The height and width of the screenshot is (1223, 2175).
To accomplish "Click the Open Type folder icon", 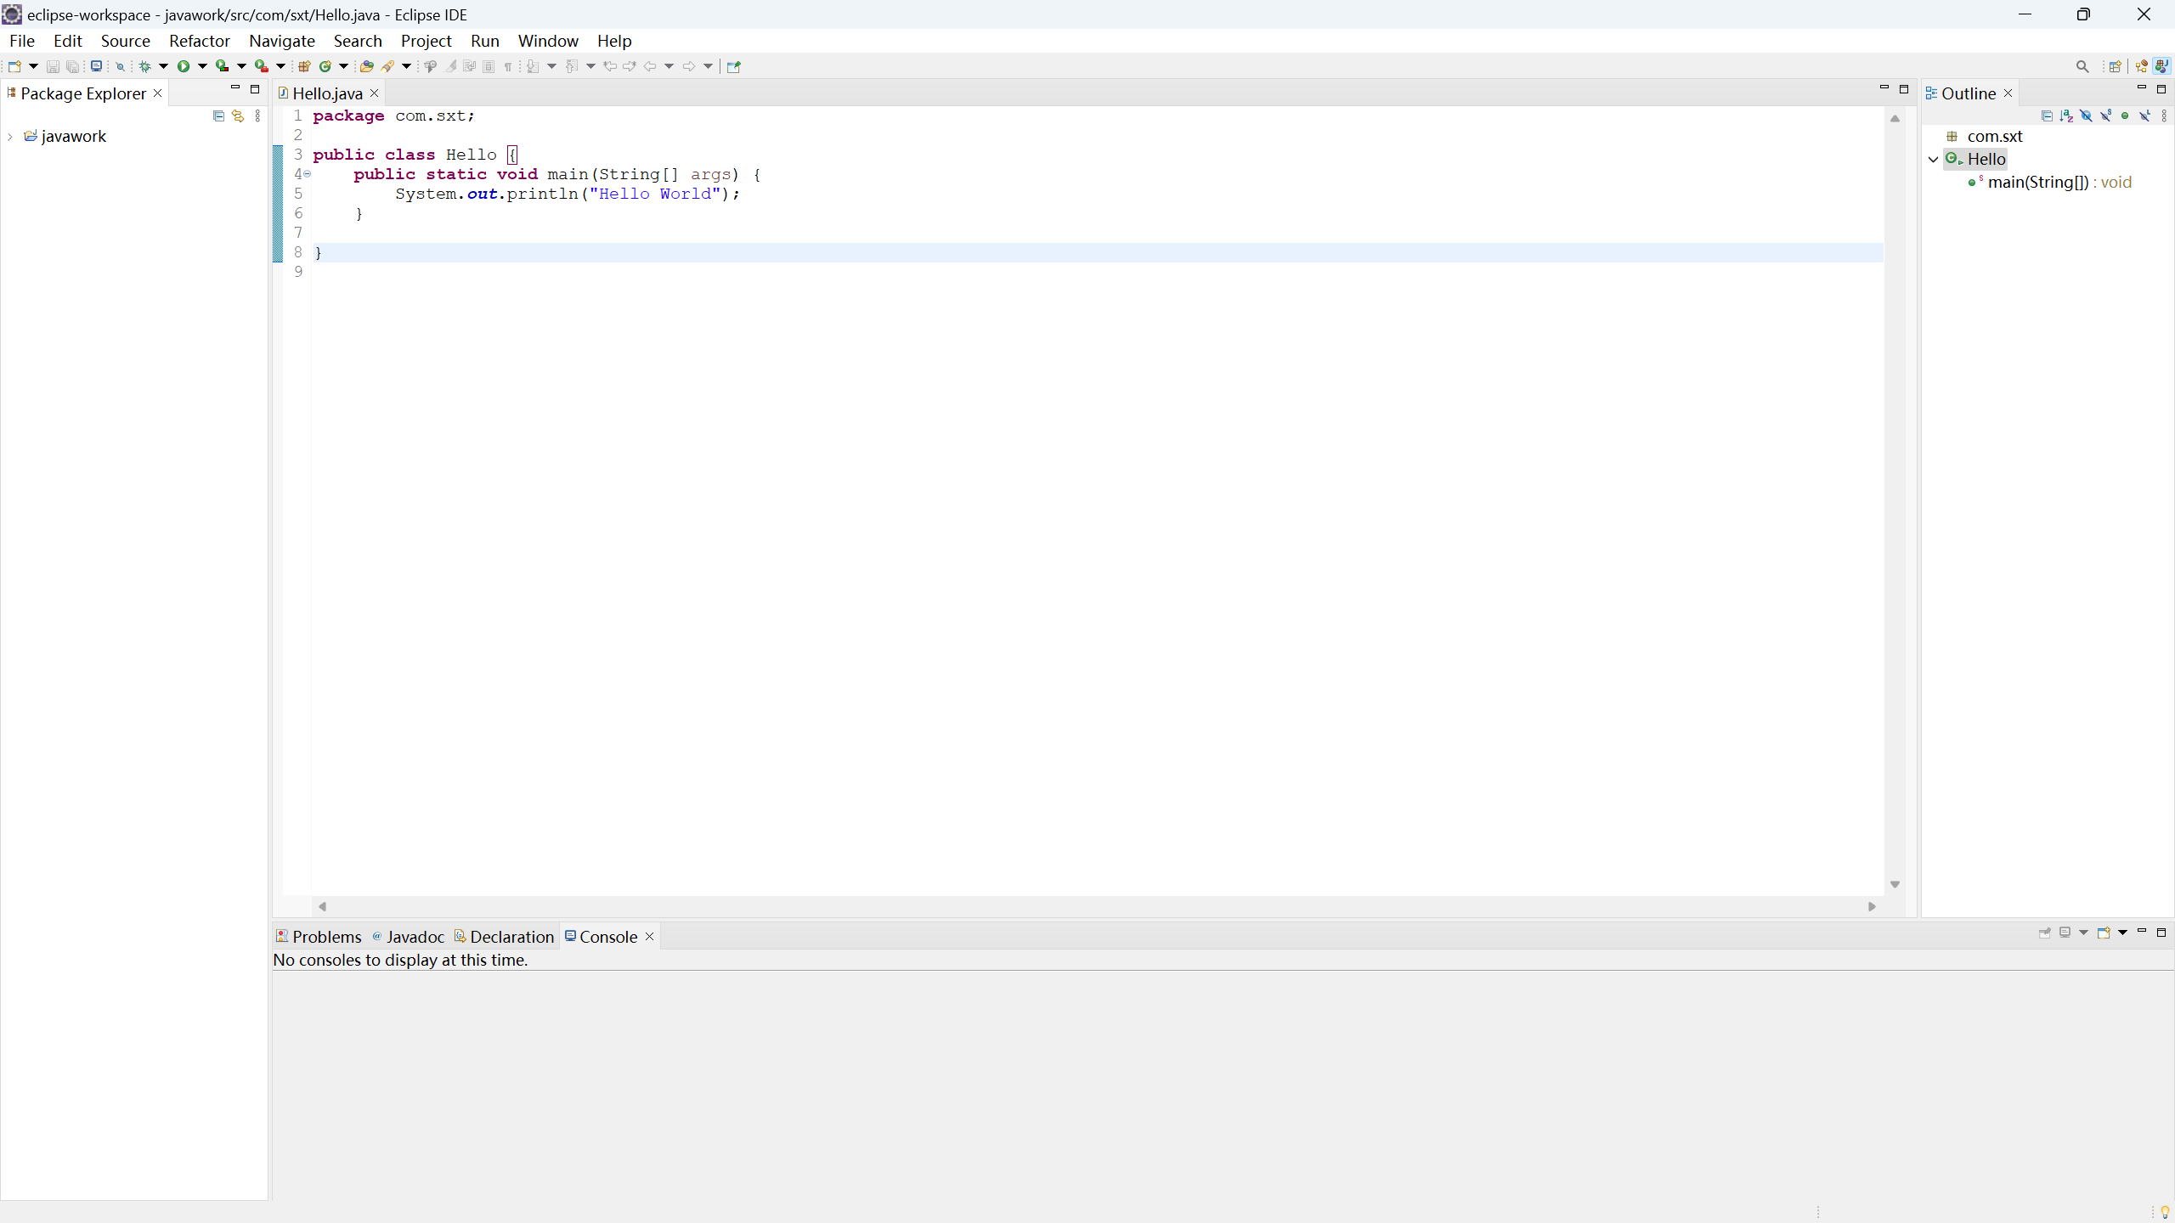I will (x=366, y=66).
